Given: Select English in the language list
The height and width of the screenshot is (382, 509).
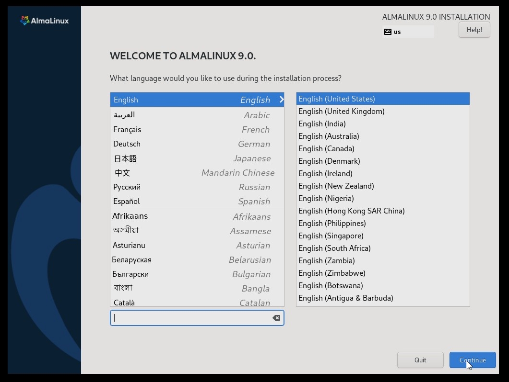Looking at the screenshot, I should tap(197, 100).
